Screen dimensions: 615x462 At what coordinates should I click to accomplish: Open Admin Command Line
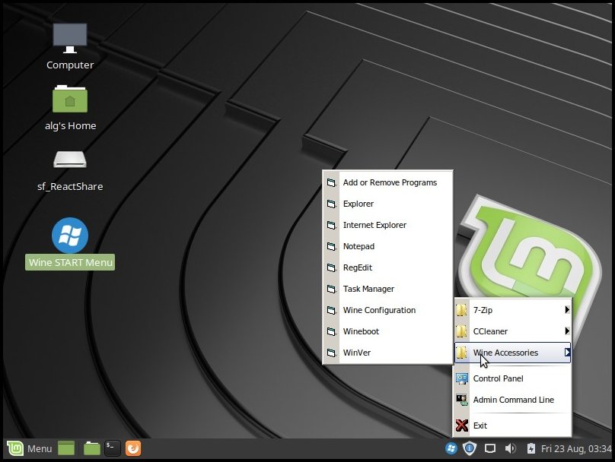[512, 400]
